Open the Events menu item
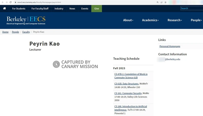Image resolution: width=203 pixels, height=116 pixels. (x=85, y=9)
